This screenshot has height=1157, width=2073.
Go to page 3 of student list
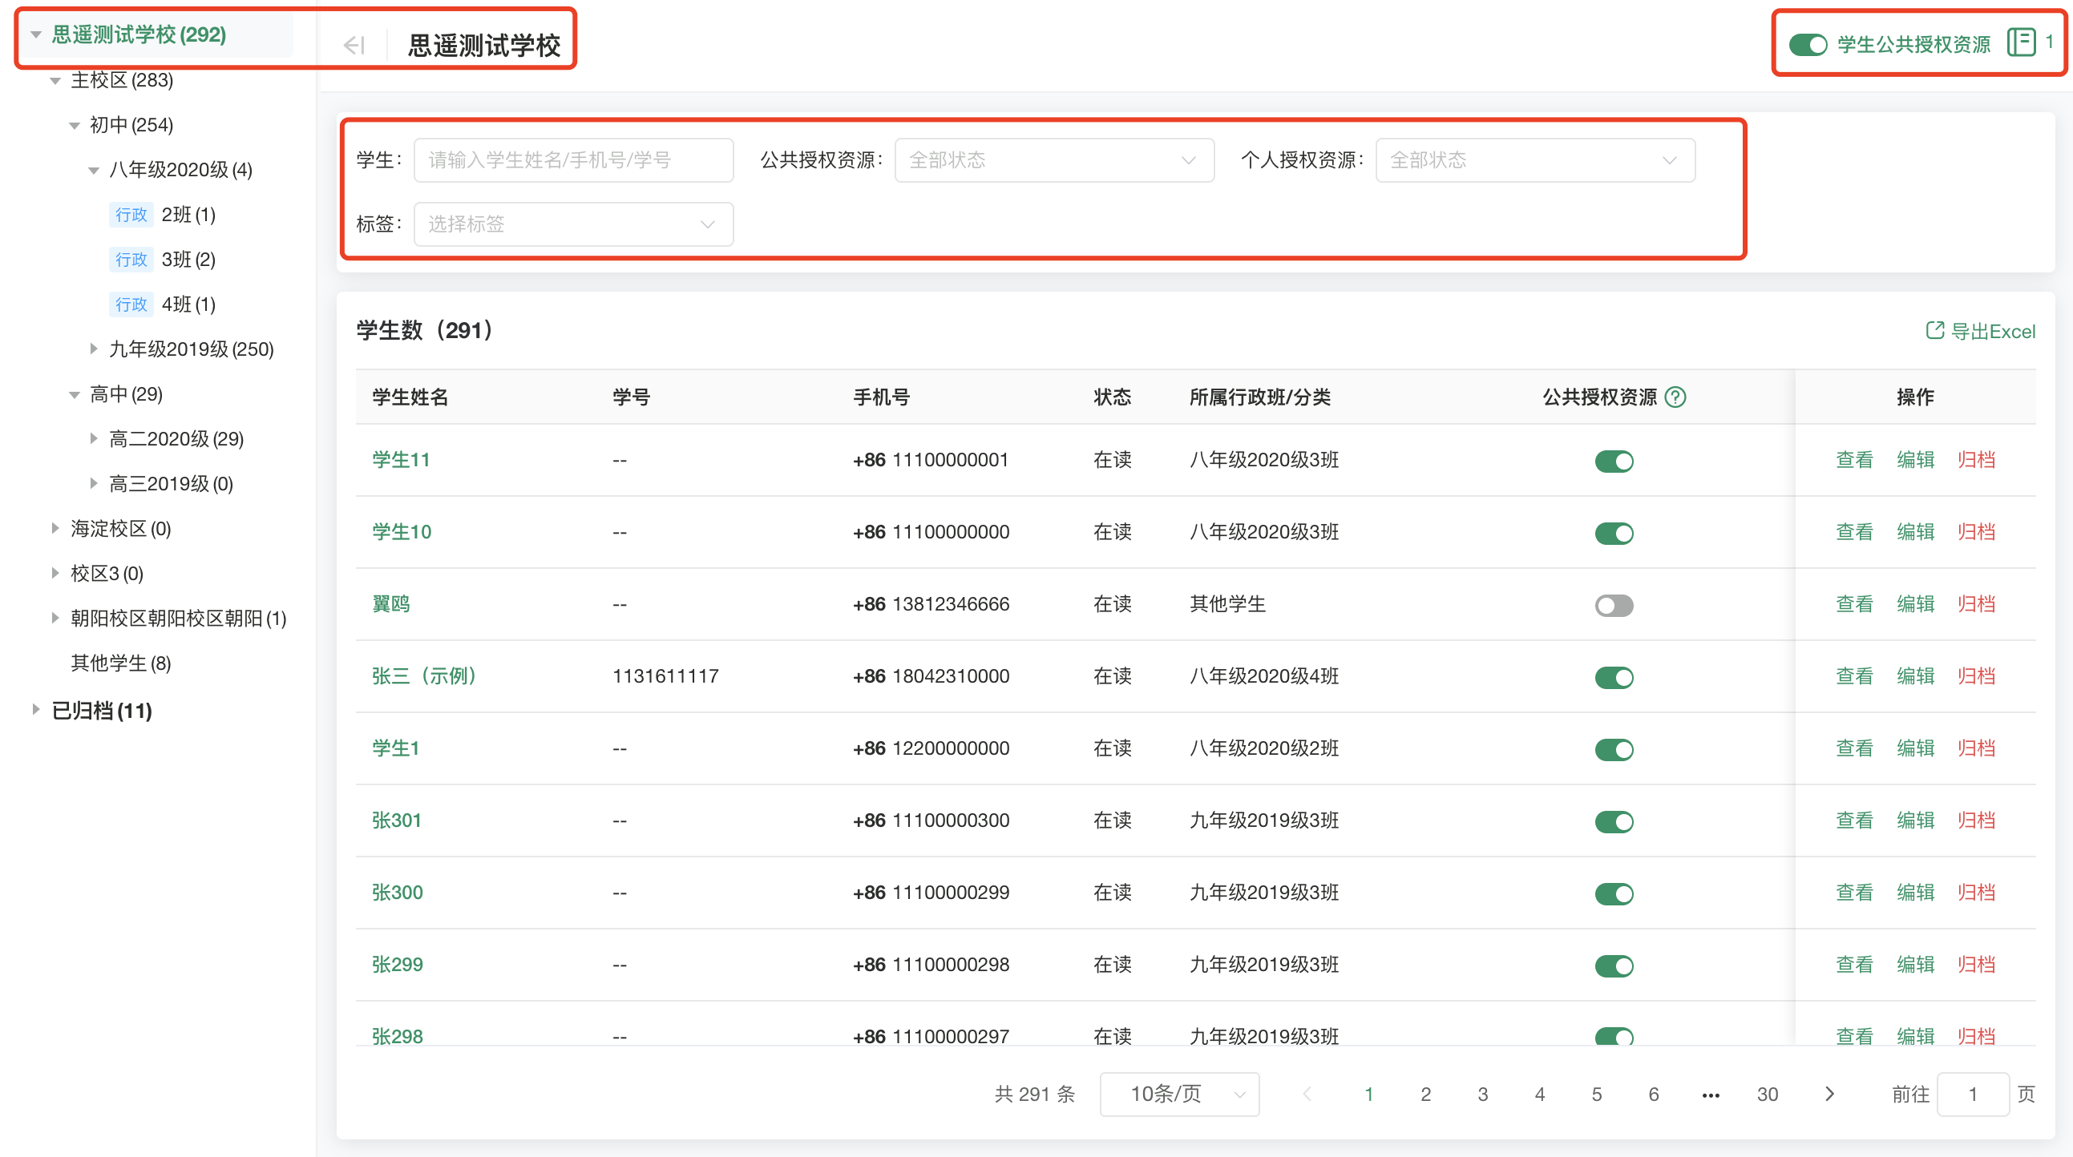point(1482,1095)
